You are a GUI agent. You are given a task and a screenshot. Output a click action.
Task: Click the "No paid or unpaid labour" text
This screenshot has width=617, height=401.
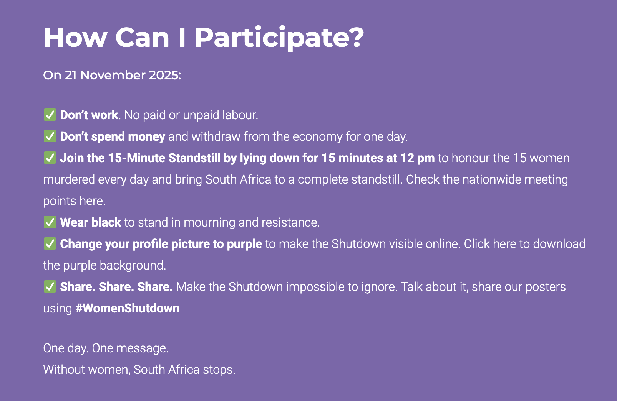(191, 115)
